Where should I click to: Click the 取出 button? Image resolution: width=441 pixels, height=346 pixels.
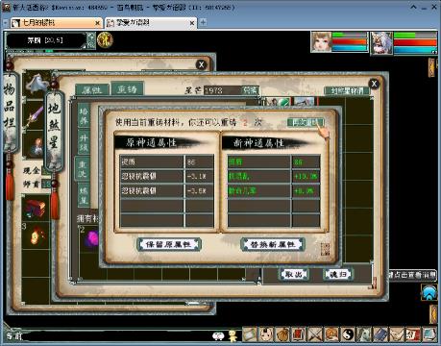(x=294, y=274)
